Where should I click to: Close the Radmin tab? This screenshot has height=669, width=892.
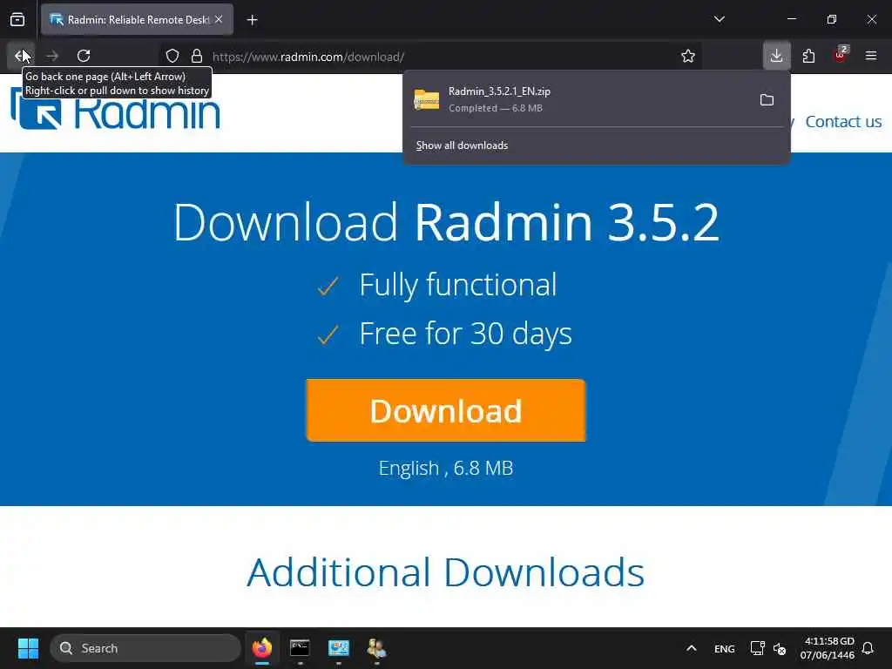[x=219, y=19]
